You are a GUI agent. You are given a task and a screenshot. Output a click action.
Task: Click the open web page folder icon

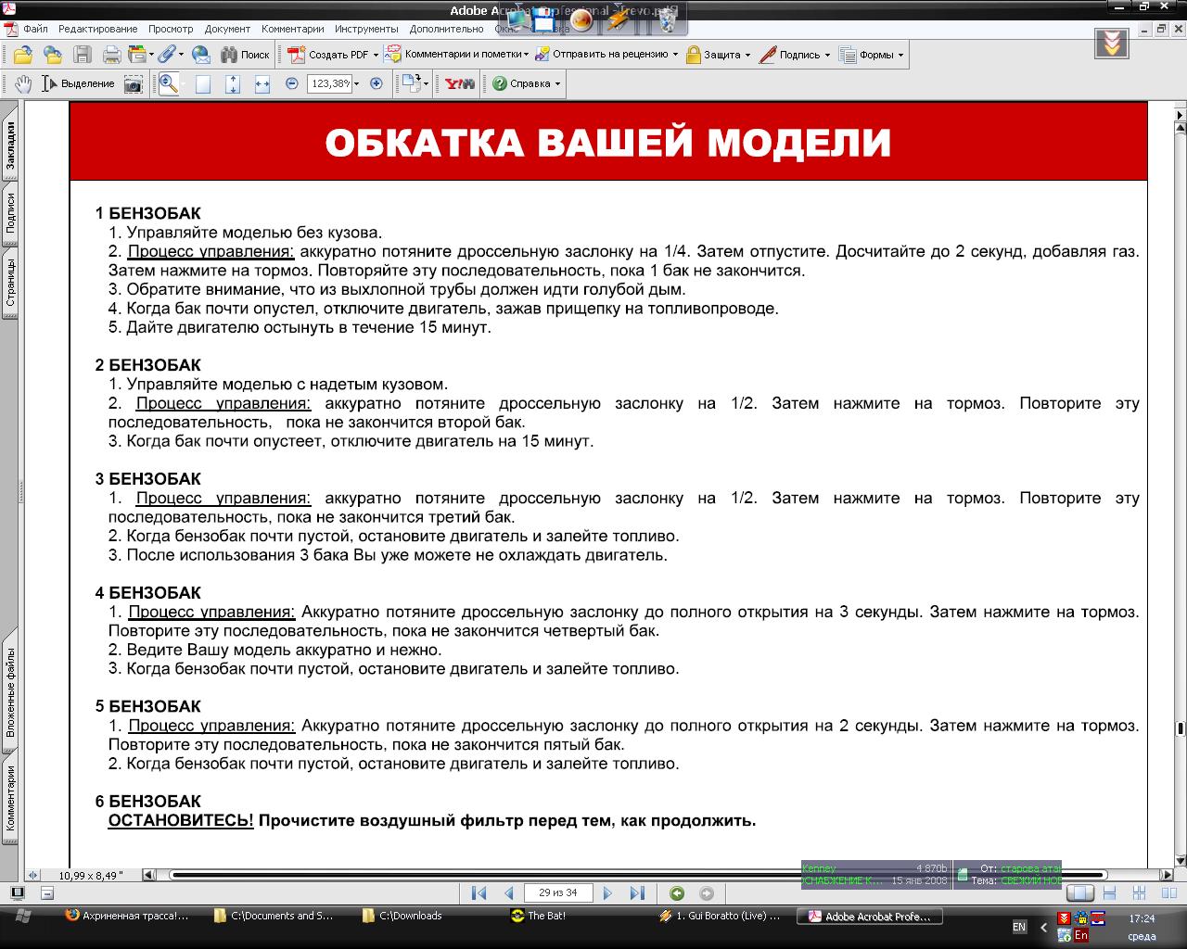(53, 55)
